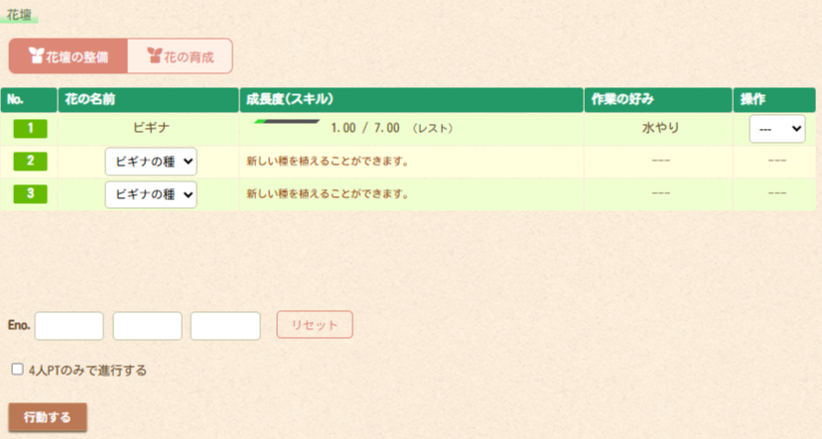Screen dimensions: 822x439
Task: Enable the 4人PTのみで進行する checkbox
Action: (x=17, y=370)
